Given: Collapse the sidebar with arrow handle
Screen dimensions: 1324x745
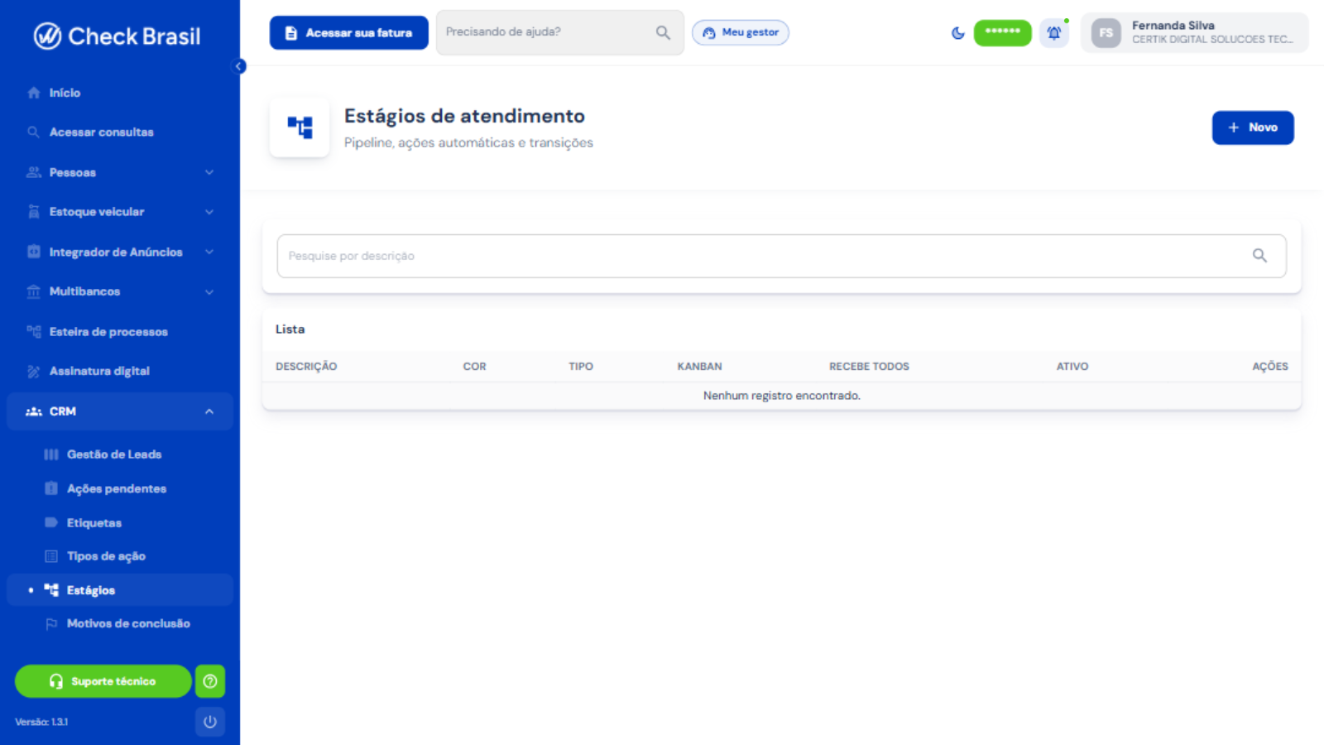Looking at the screenshot, I should [239, 66].
